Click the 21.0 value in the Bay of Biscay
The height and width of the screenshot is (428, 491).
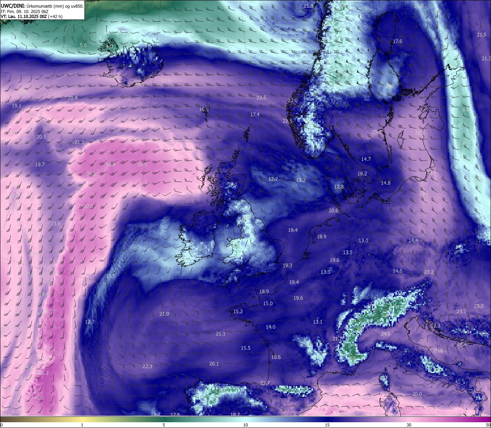coord(164,314)
